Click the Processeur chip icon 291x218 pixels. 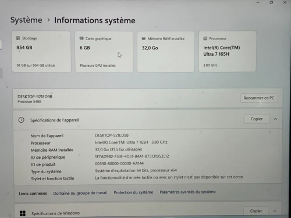205,38
